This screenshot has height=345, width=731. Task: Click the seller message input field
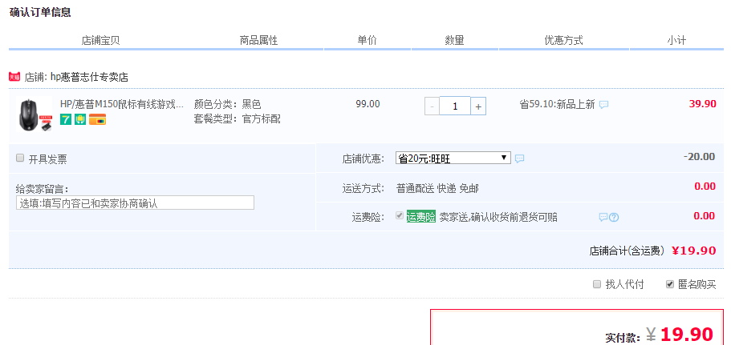(x=135, y=203)
